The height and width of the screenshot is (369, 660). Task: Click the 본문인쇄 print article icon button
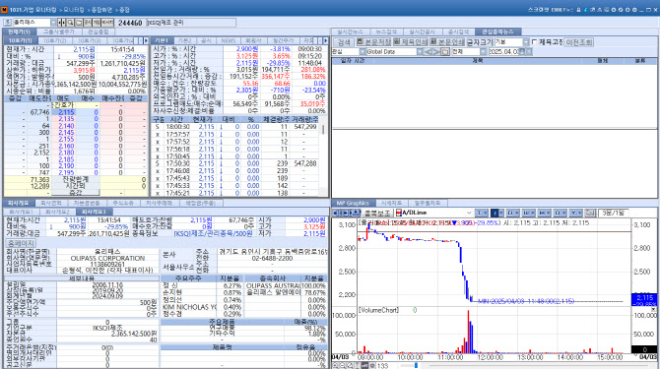(447, 42)
